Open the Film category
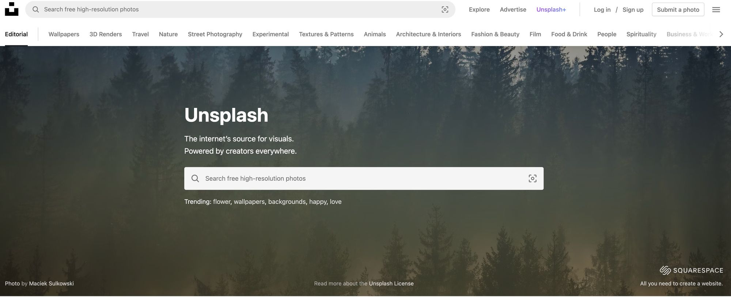The height and width of the screenshot is (297, 731). pos(535,34)
